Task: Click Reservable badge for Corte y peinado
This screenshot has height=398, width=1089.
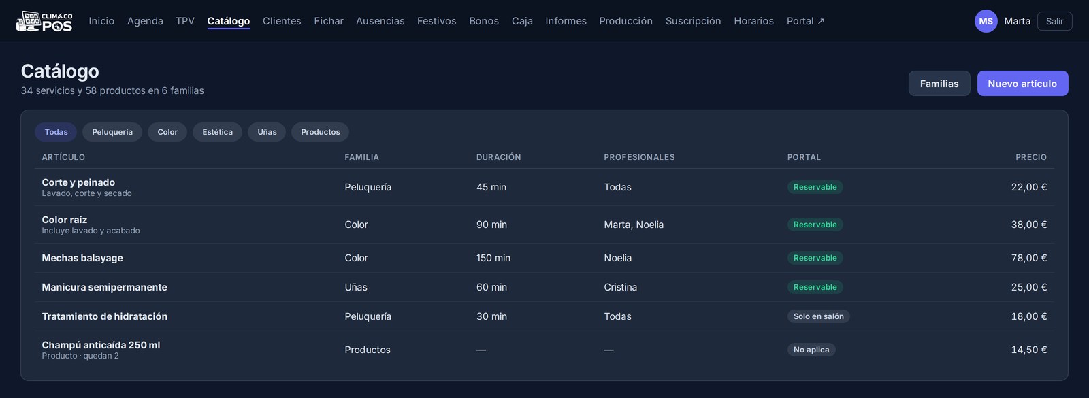Action: (x=815, y=187)
